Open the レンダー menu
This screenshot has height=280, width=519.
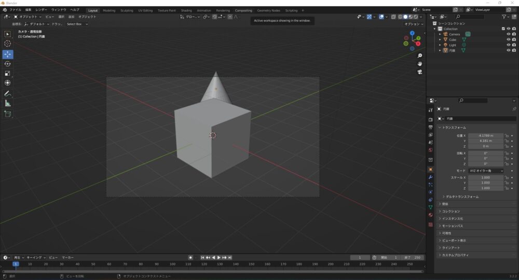point(41,10)
